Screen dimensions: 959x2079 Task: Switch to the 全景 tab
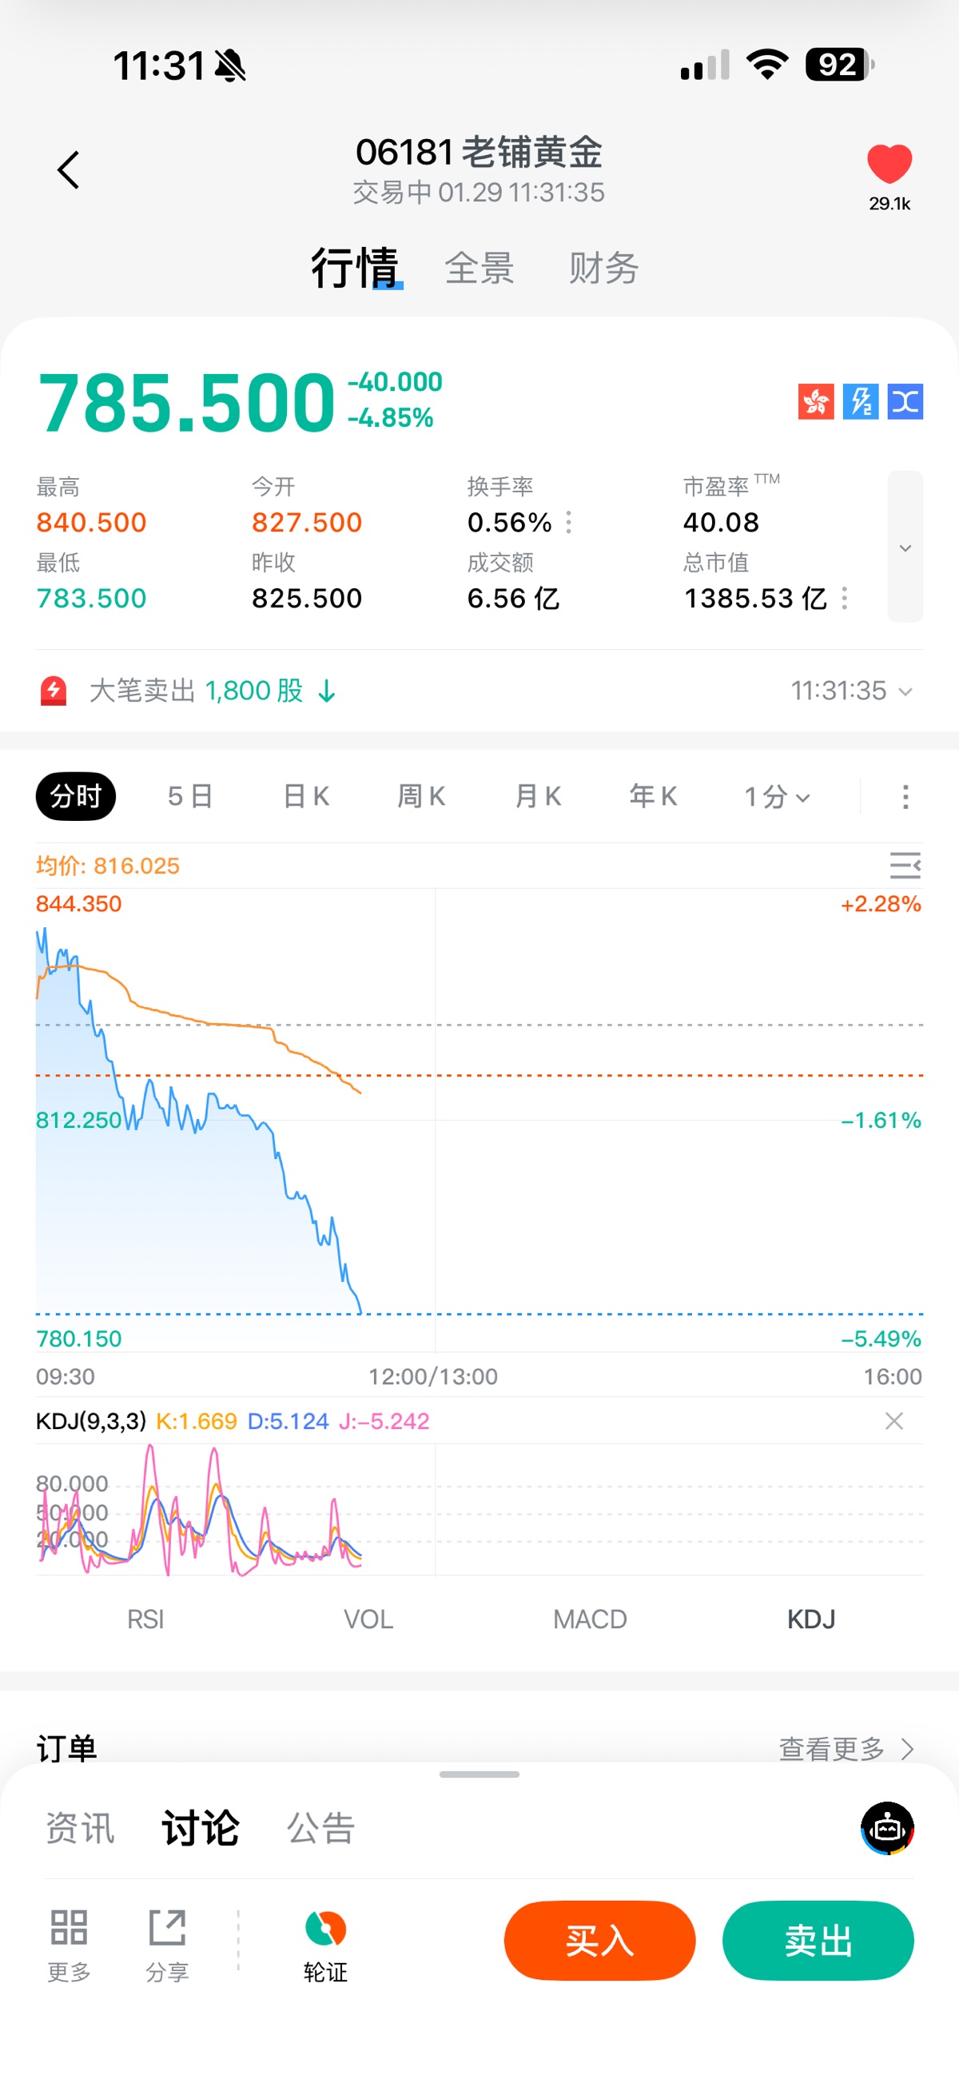[479, 268]
